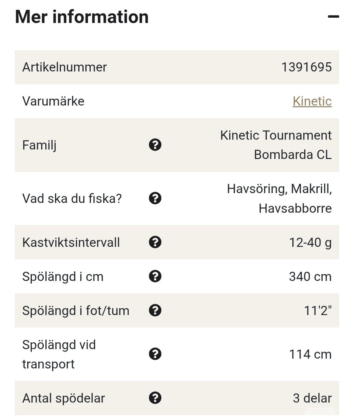Click the 12-40 g casting weight value
354x416 pixels.
[x=310, y=242]
